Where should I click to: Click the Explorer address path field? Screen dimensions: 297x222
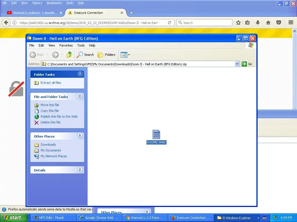click(x=138, y=64)
